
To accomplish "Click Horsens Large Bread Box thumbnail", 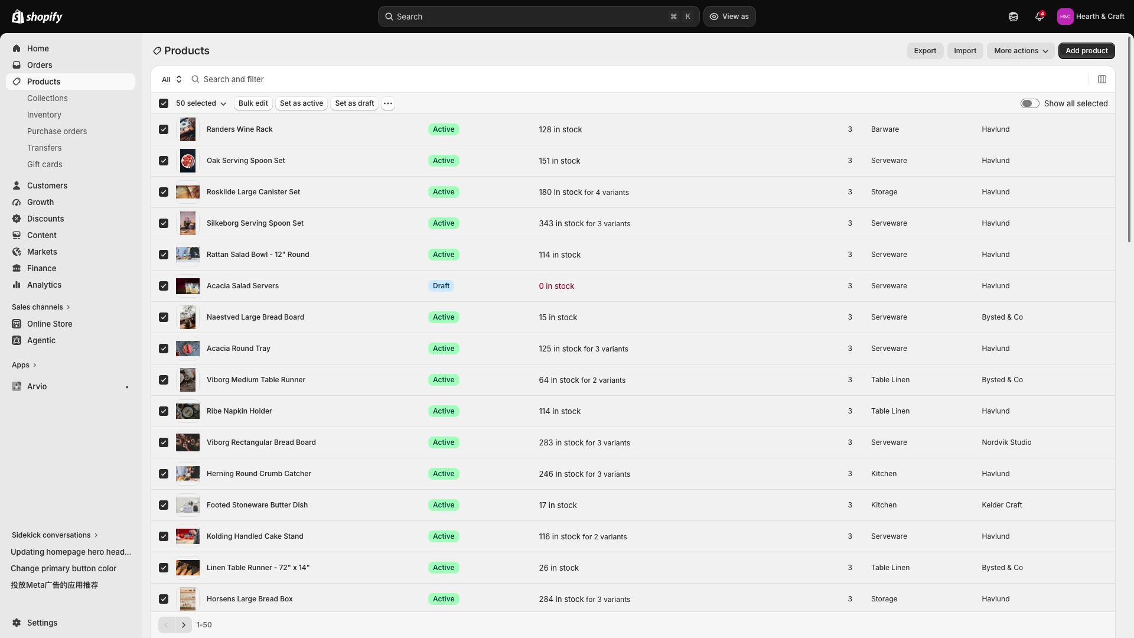I will coord(188,599).
